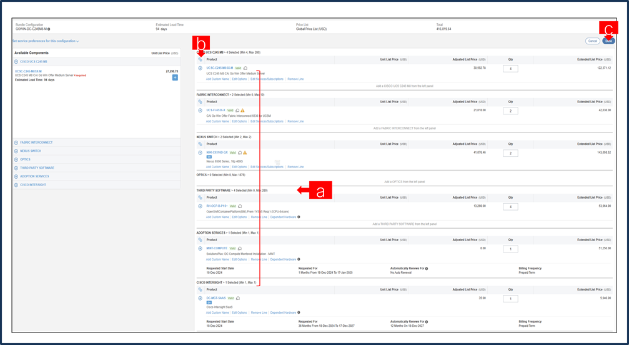Open the UCSC-C245-M8SX-M link in Available Components
This screenshot has width=629, height=345.
coord(28,71)
